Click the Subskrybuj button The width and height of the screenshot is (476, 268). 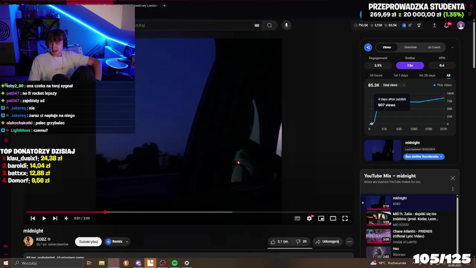click(88, 242)
